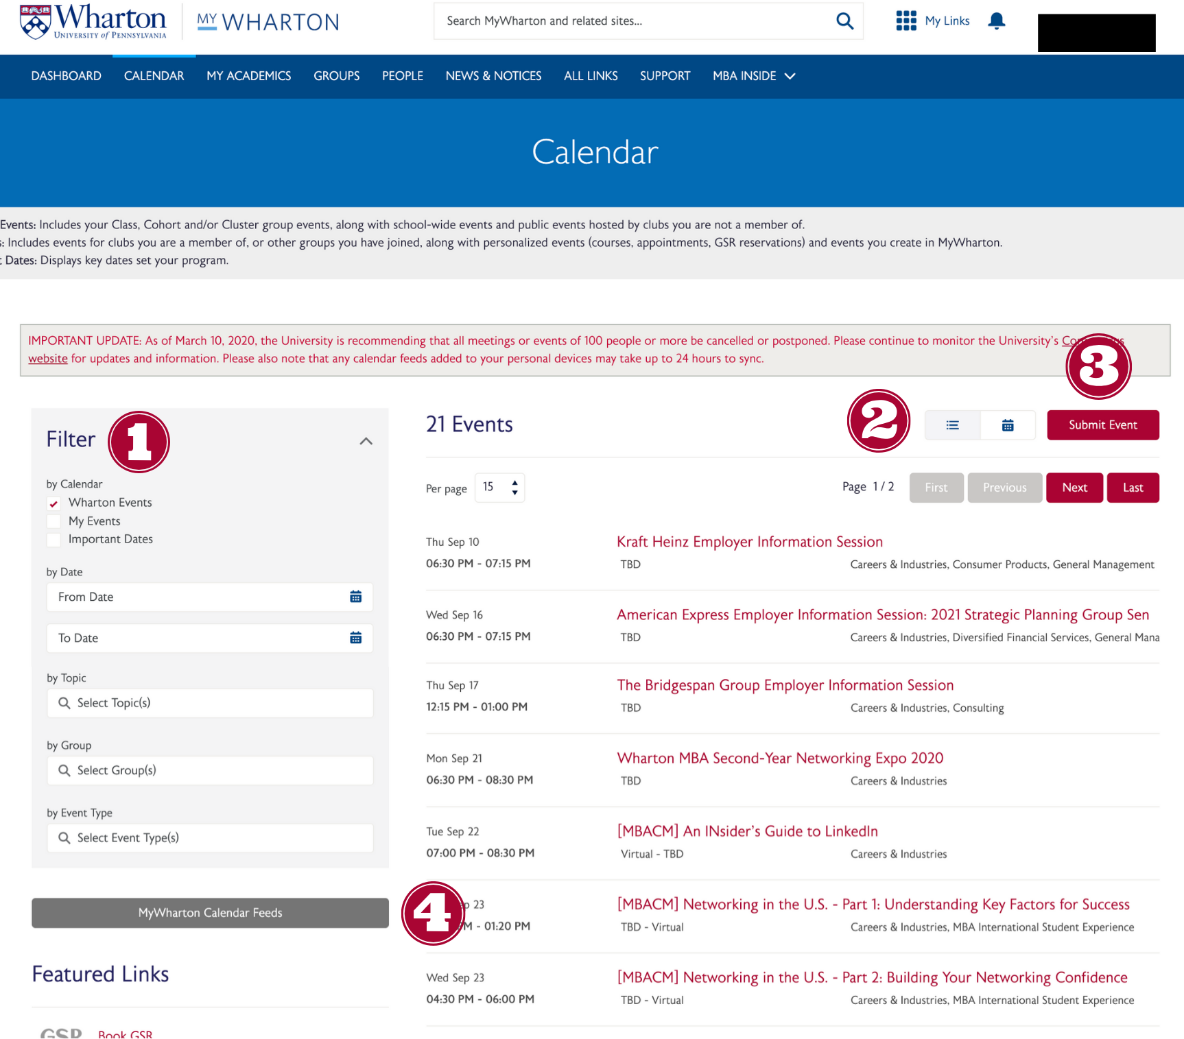The height and width of the screenshot is (1039, 1184).
Task: Select Calendar in navigation bar
Action: (154, 76)
